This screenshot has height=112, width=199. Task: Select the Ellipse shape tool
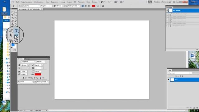[x=16, y=35]
